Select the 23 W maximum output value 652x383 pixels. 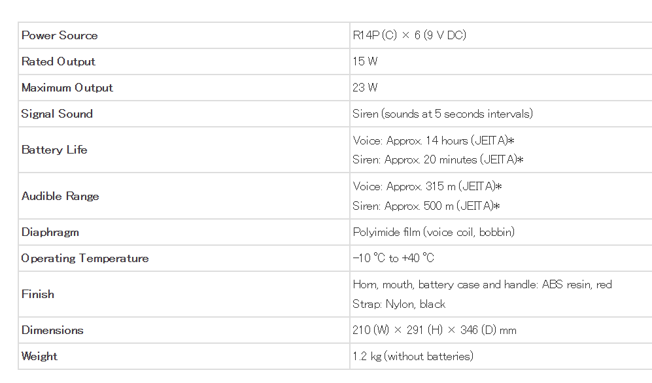pyautogui.click(x=365, y=88)
